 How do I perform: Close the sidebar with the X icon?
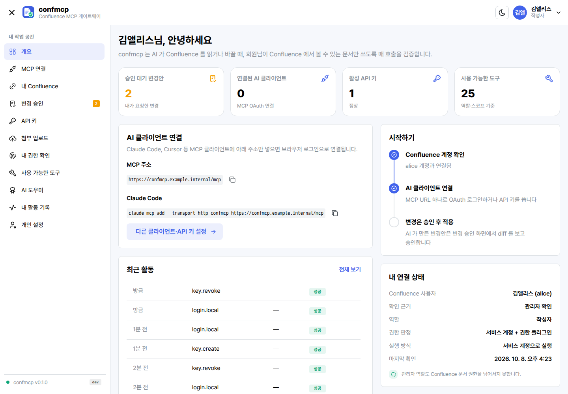tap(12, 13)
